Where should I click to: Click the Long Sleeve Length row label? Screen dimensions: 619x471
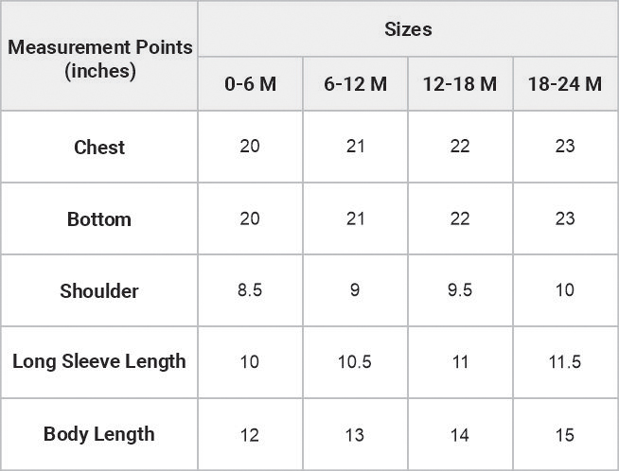tap(99, 361)
